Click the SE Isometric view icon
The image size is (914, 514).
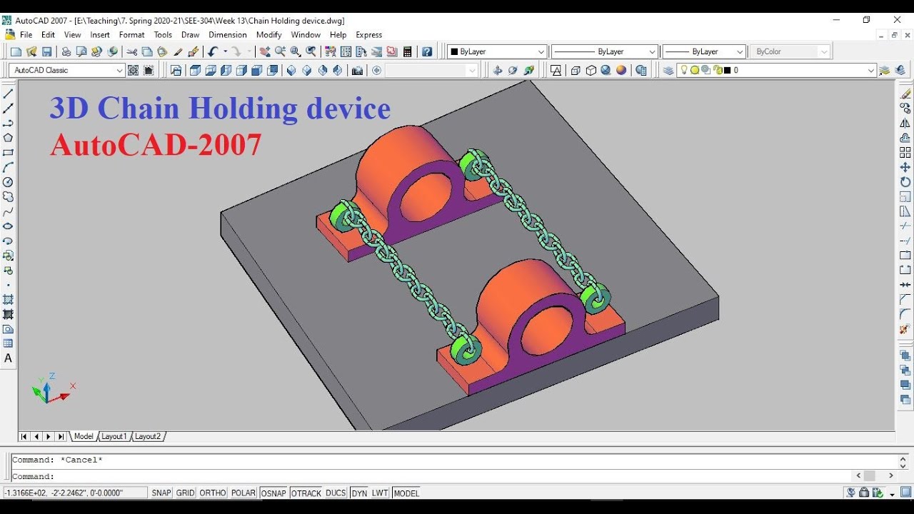click(x=307, y=70)
